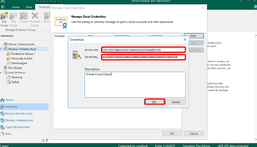Click the 'NFR: 293 days remaining' text

click(233, 146)
